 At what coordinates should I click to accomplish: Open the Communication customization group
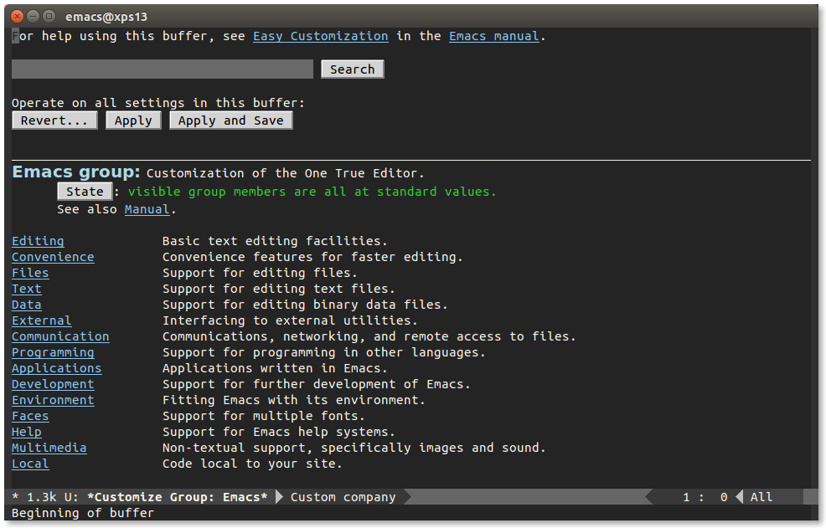coord(60,336)
